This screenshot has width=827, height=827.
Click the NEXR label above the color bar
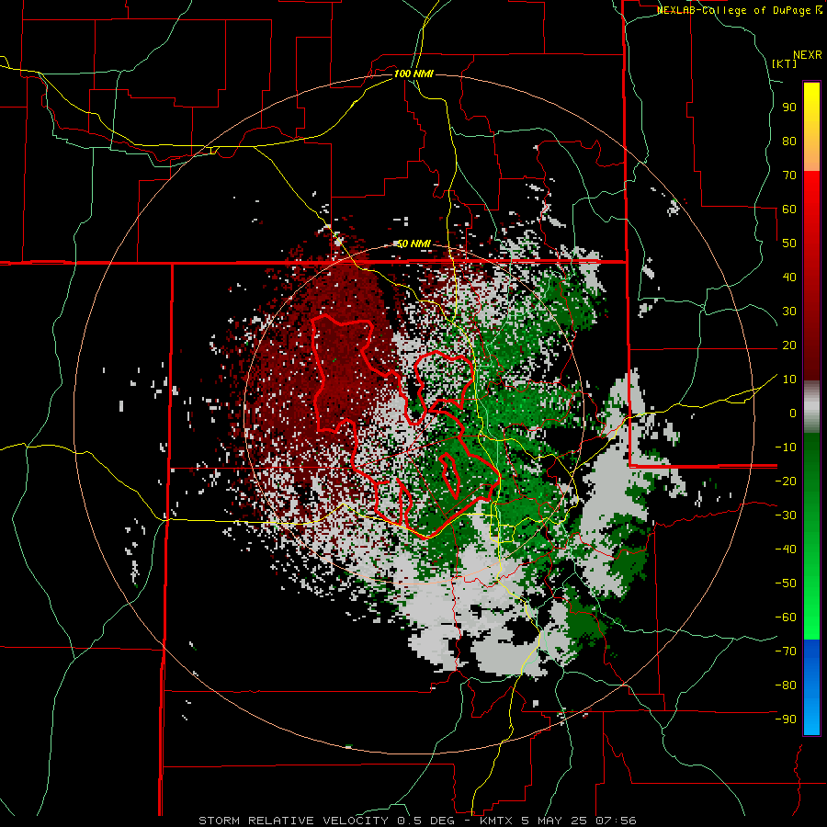click(x=808, y=55)
